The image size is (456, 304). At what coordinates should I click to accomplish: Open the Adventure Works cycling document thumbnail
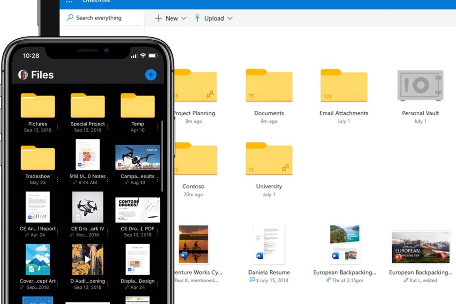point(194,244)
